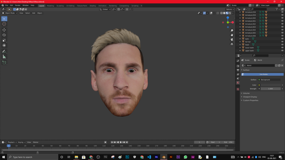Open the View Layer properties tab

[x=238, y=74]
